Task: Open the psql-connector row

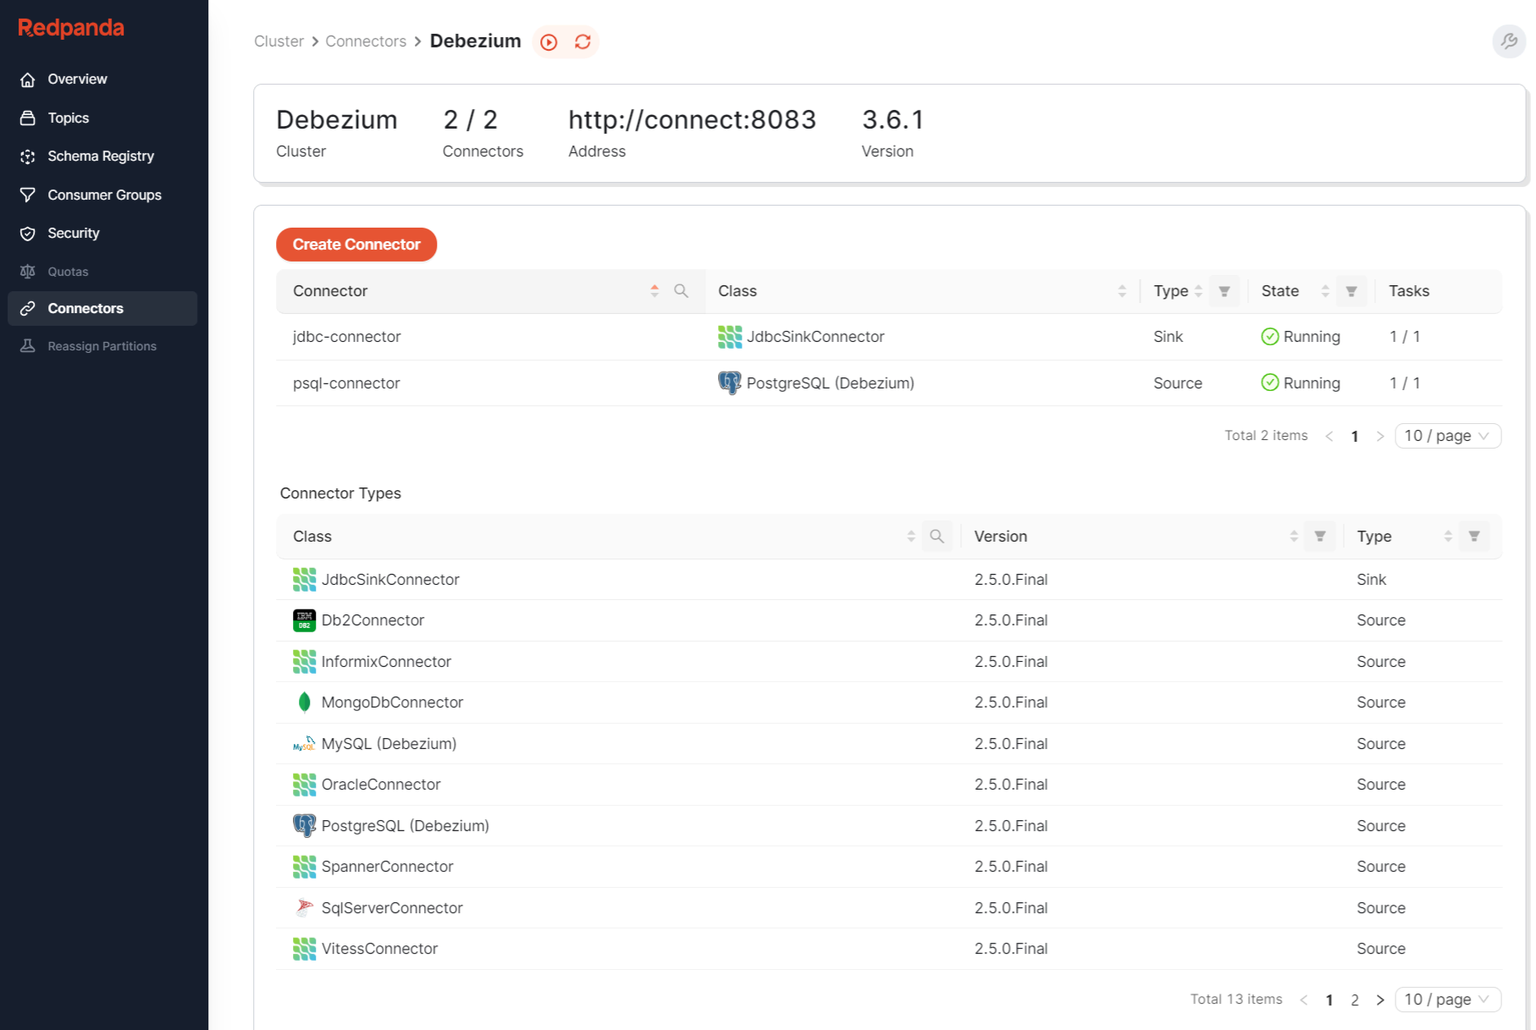Action: pyautogui.click(x=346, y=383)
